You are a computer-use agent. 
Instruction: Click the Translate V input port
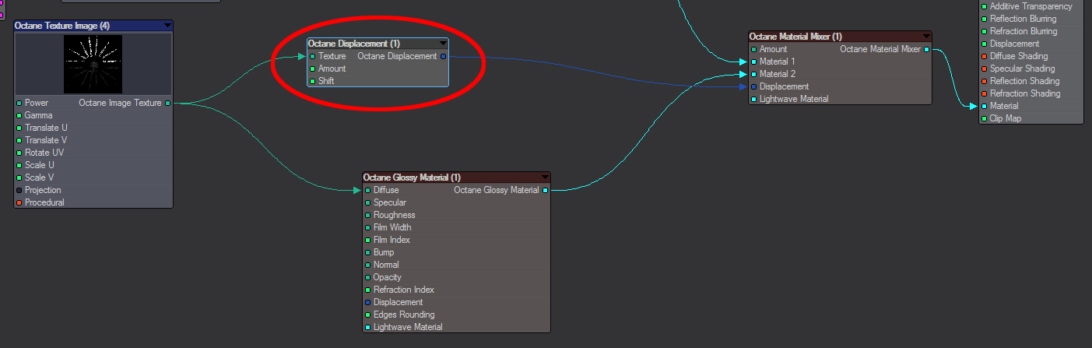tap(19, 140)
